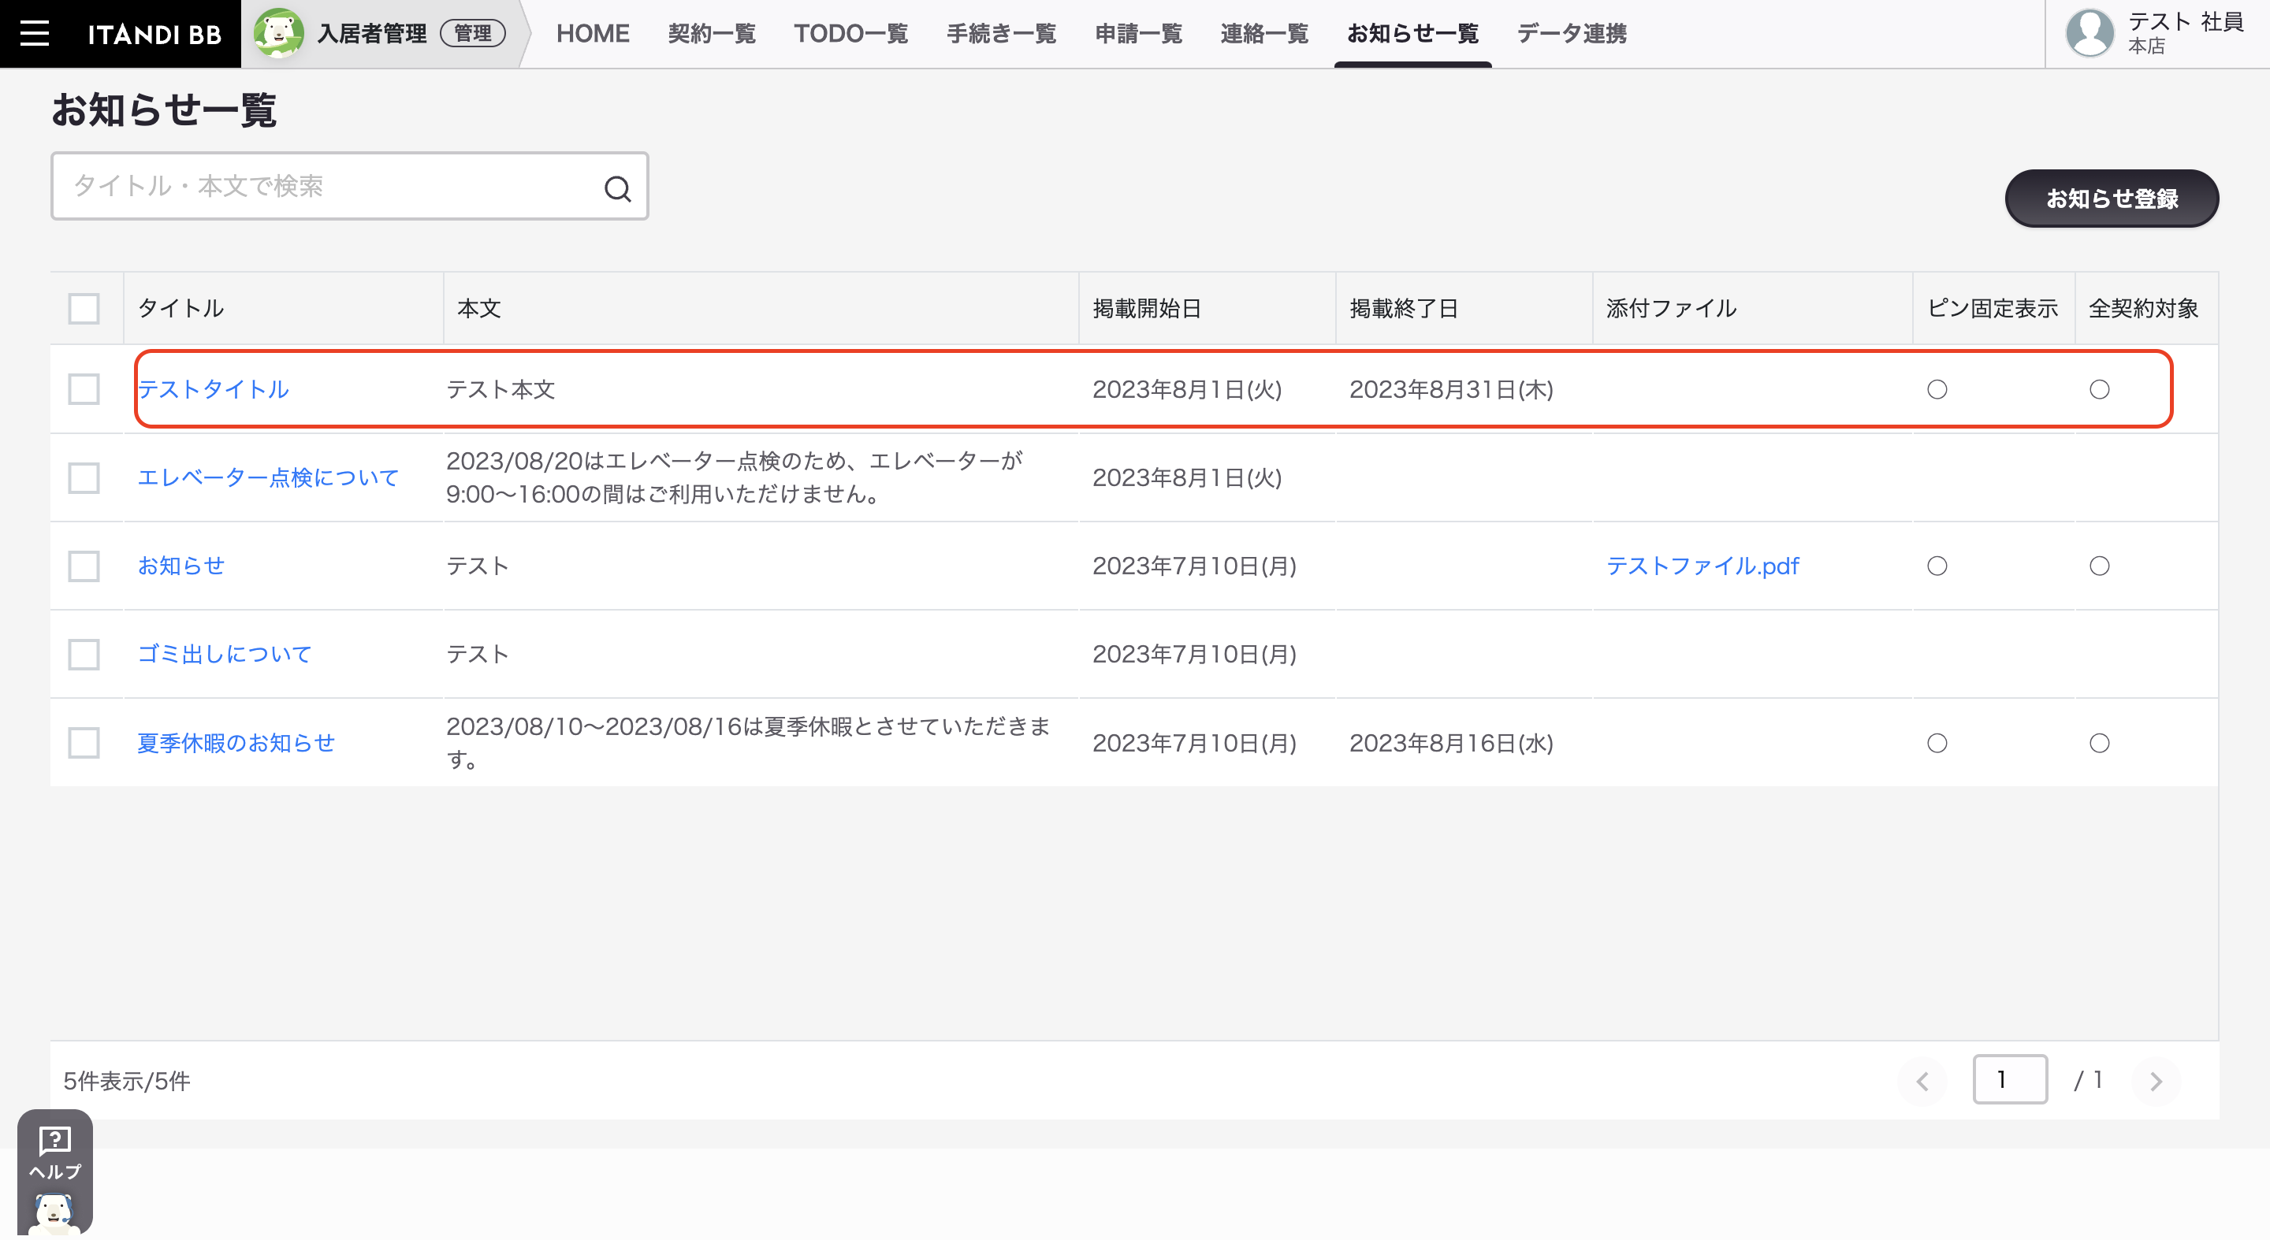Image resolution: width=2270 pixels, height=1240 pixels.
Task: Open the 申請一覧 tab
Action: [1138, 33]
